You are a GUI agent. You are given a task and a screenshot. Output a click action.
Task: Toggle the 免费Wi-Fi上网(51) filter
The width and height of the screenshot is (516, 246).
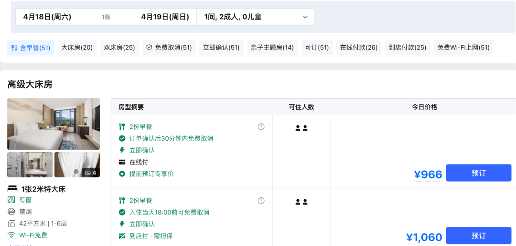463,48
